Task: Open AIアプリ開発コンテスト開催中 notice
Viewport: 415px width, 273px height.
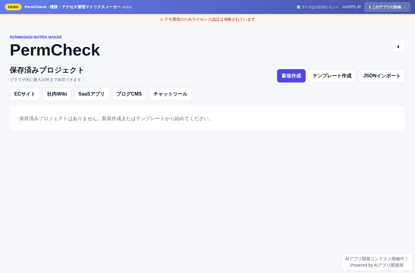Action: [377, 259]
